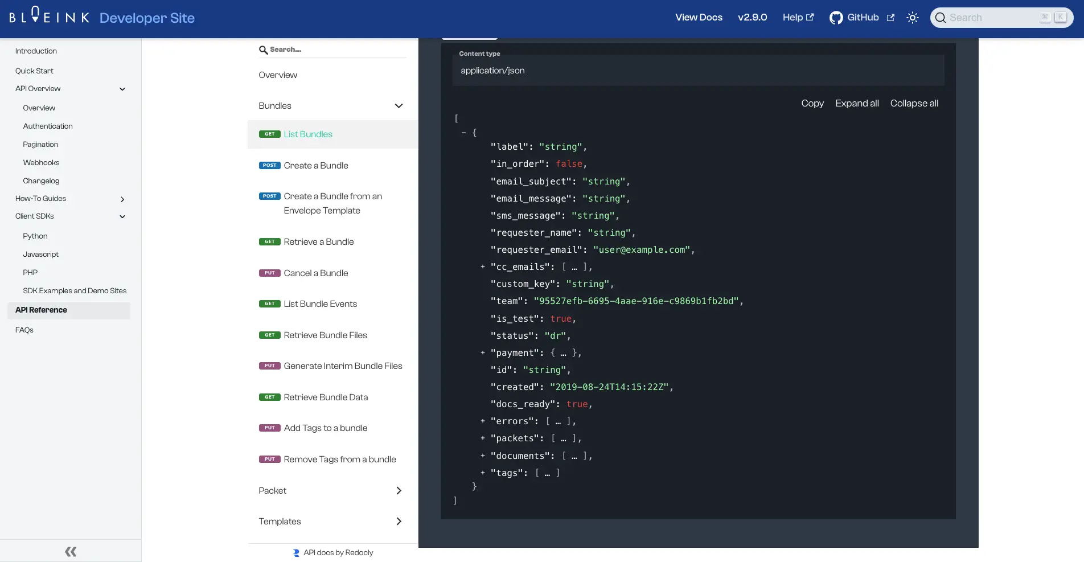Click the PUT badge for Cancel a Bundle
The height and width of the screenshot is (562, 1084).
click(x=269, y=273)
